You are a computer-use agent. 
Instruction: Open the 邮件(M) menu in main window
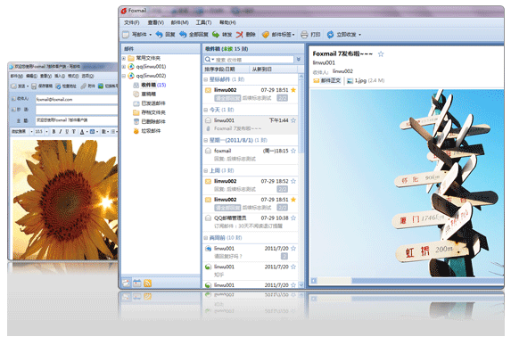179,22
